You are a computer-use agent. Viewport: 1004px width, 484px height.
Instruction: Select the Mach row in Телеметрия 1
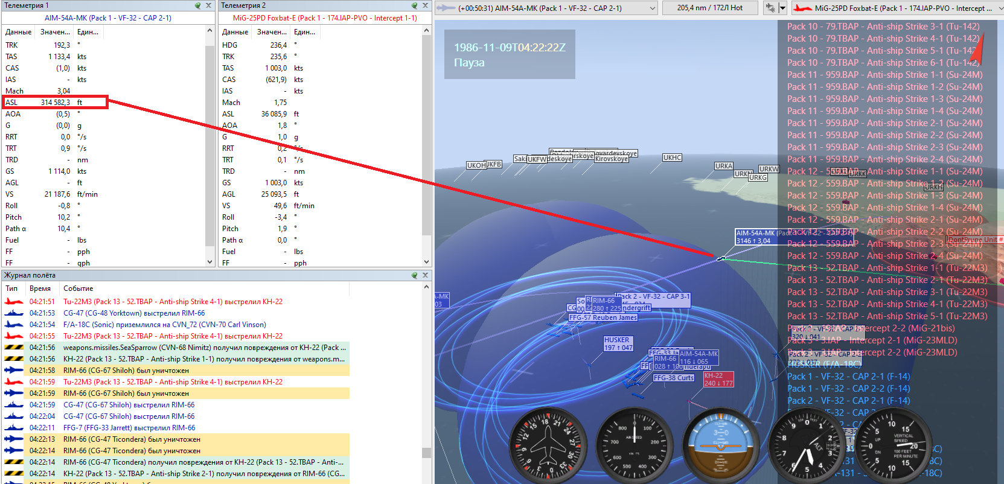[x=104, y=91]
